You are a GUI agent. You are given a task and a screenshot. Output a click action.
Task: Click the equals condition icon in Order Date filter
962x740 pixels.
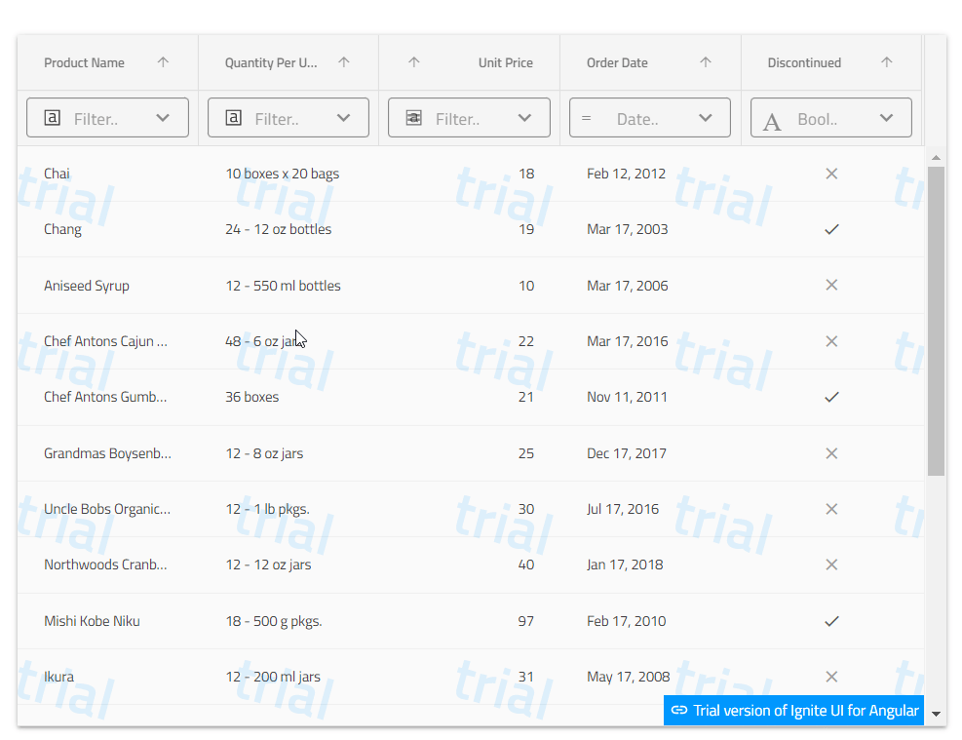click(586, 118)
